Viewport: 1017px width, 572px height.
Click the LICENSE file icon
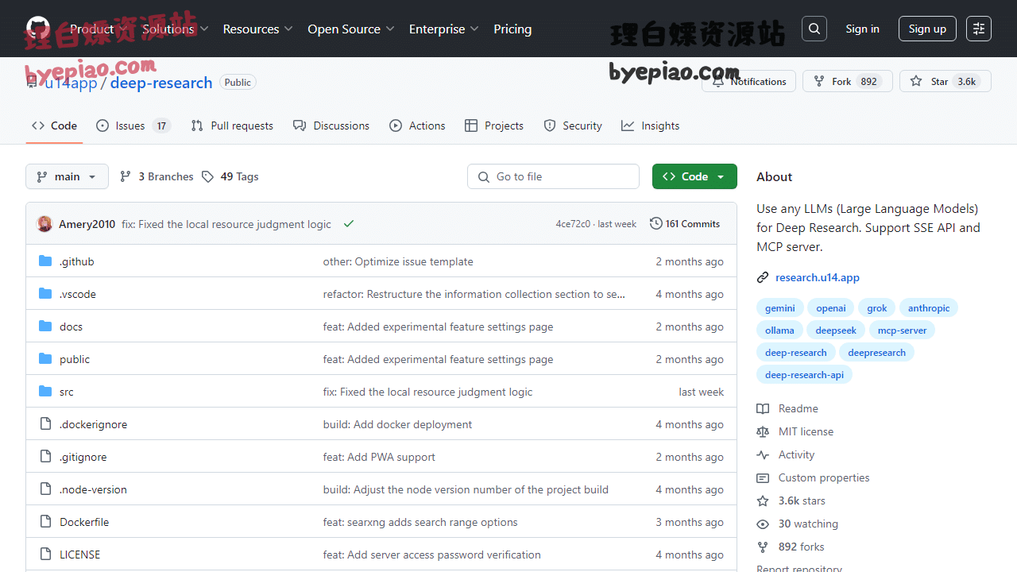point(45,555)
